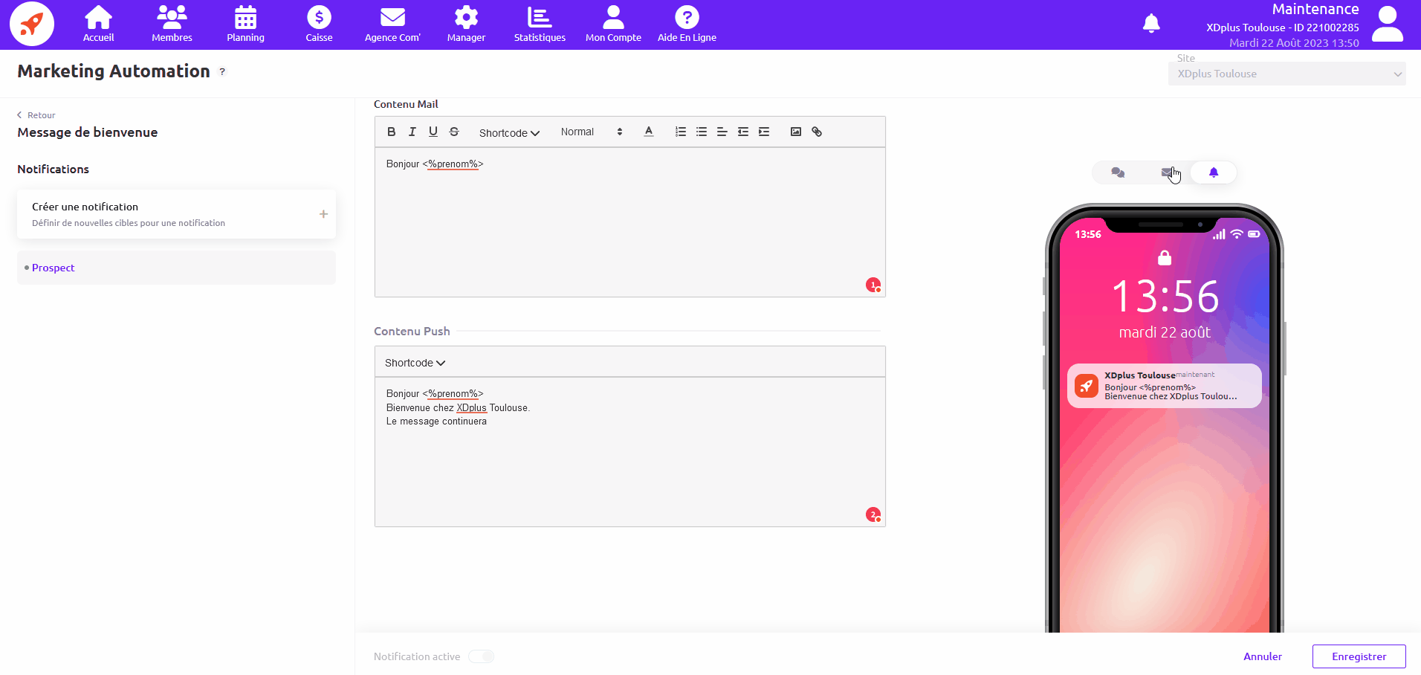The height and width of the screenshot is (675, 1421).
Task: Insert a hyperlink in mail
Action: [817, 132]
